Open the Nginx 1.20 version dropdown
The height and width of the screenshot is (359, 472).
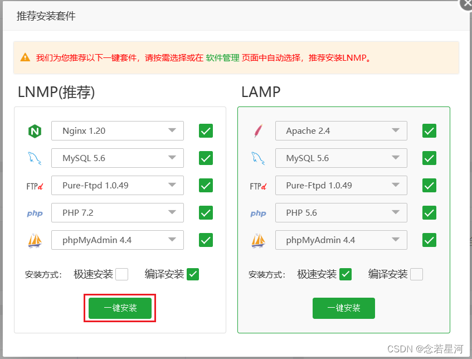118,130
